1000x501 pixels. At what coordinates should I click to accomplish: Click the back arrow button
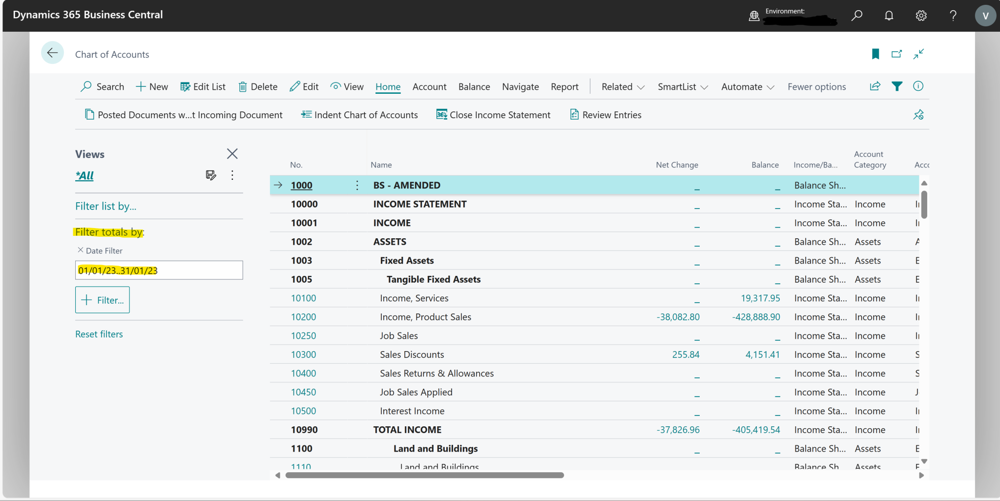(52, 53)
